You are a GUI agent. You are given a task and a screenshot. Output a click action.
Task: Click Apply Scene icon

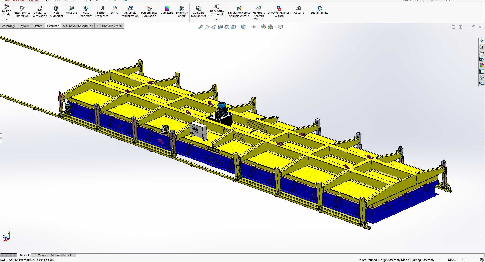tap(270, 27)
